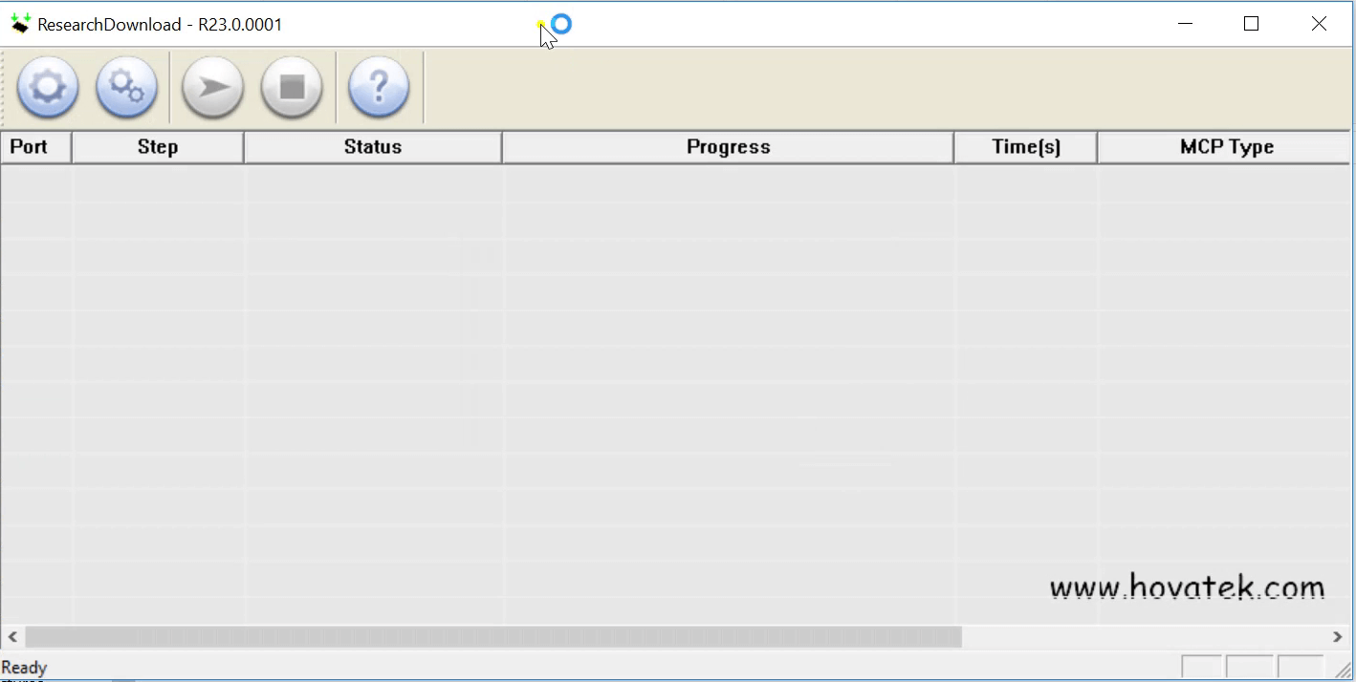Select the Progress column header
Screen dimensions: 1356x682
point(727,146)
